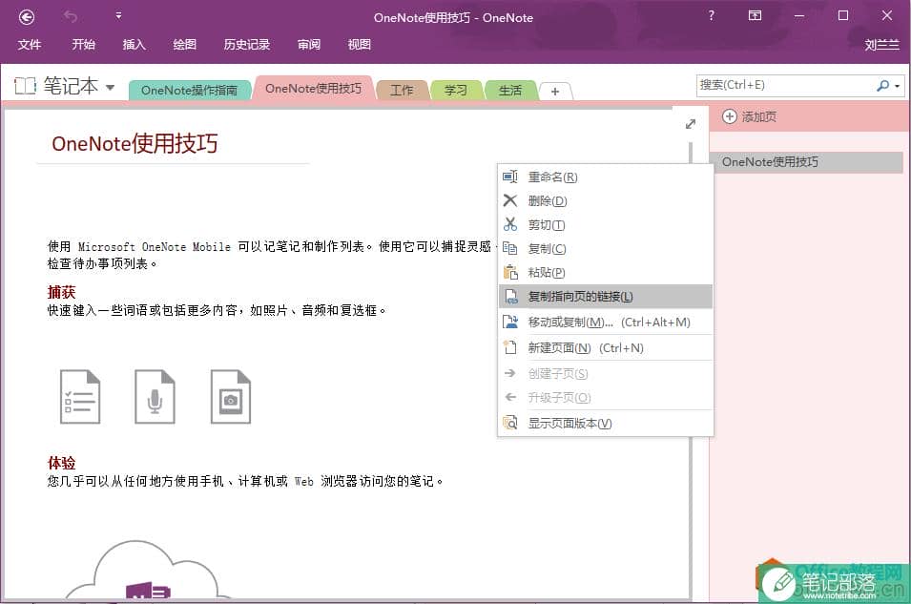This screenshot has height=604, width=911.
Task: Choose 移动或复制(M)... menu entry
Action: tap(606, 323)
